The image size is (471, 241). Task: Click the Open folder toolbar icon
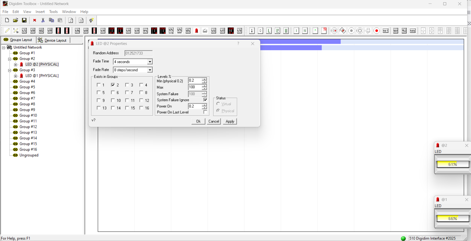(x=15, y=20)
